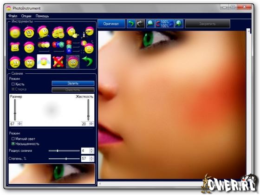Screen dimensions: 260x195
Task: Click the Радиус сияния spinner arrows
Action: click(91, 150)
